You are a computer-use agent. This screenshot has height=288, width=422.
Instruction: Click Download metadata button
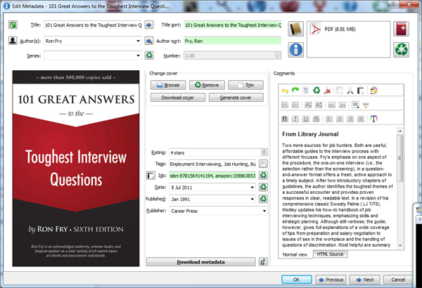pyautogui.click(x=200, y=261)
